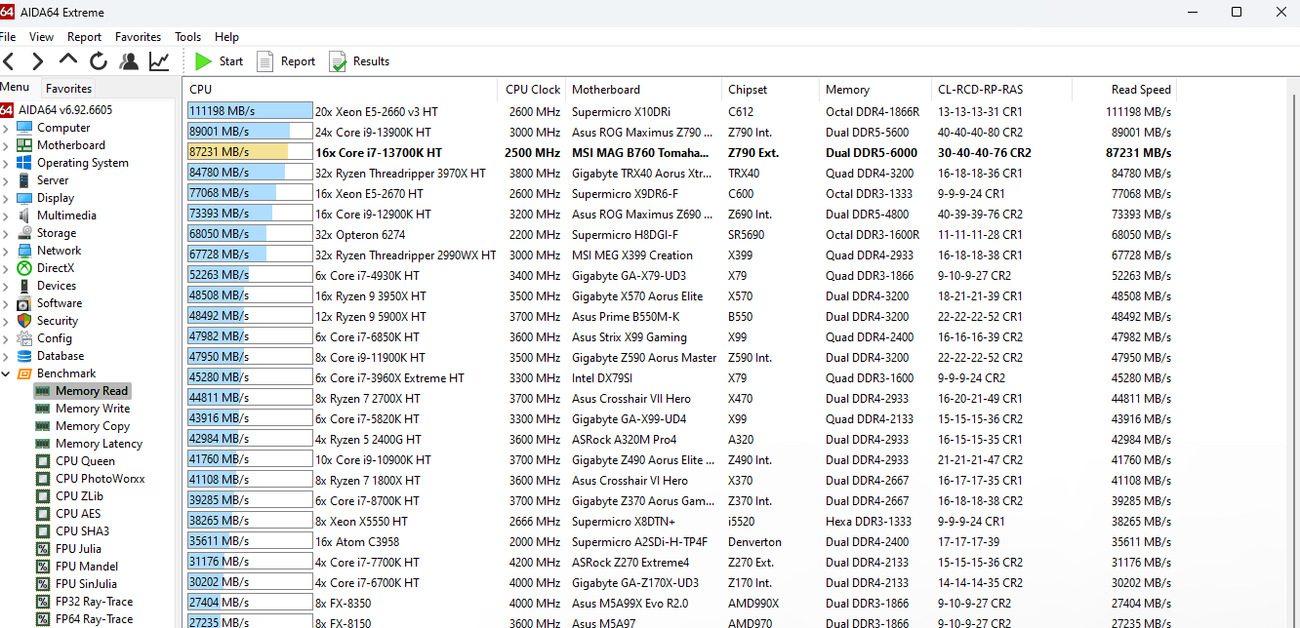The height and width of the screenshot is (628, 1300).
Task: Expand the Storage tree node
Action: coord(7,233)
